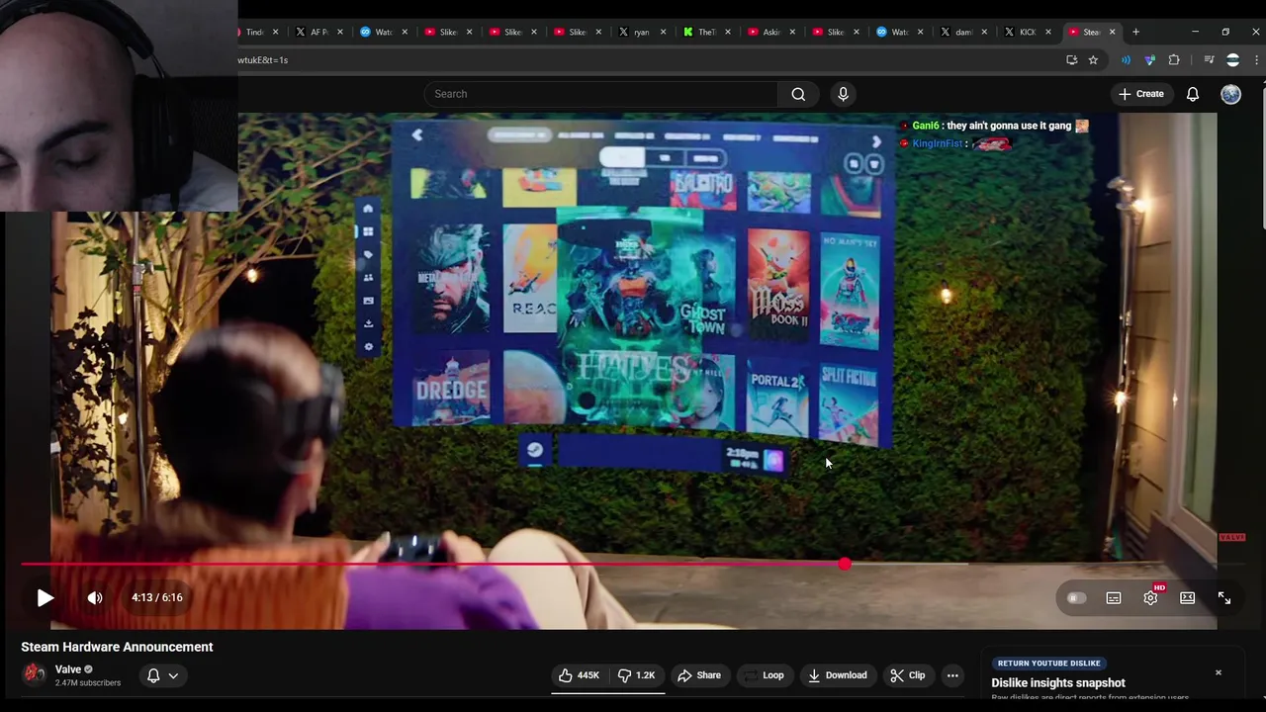Open the player settings gear
This screenshot has height=712, width=1266.
point(1150,597)
